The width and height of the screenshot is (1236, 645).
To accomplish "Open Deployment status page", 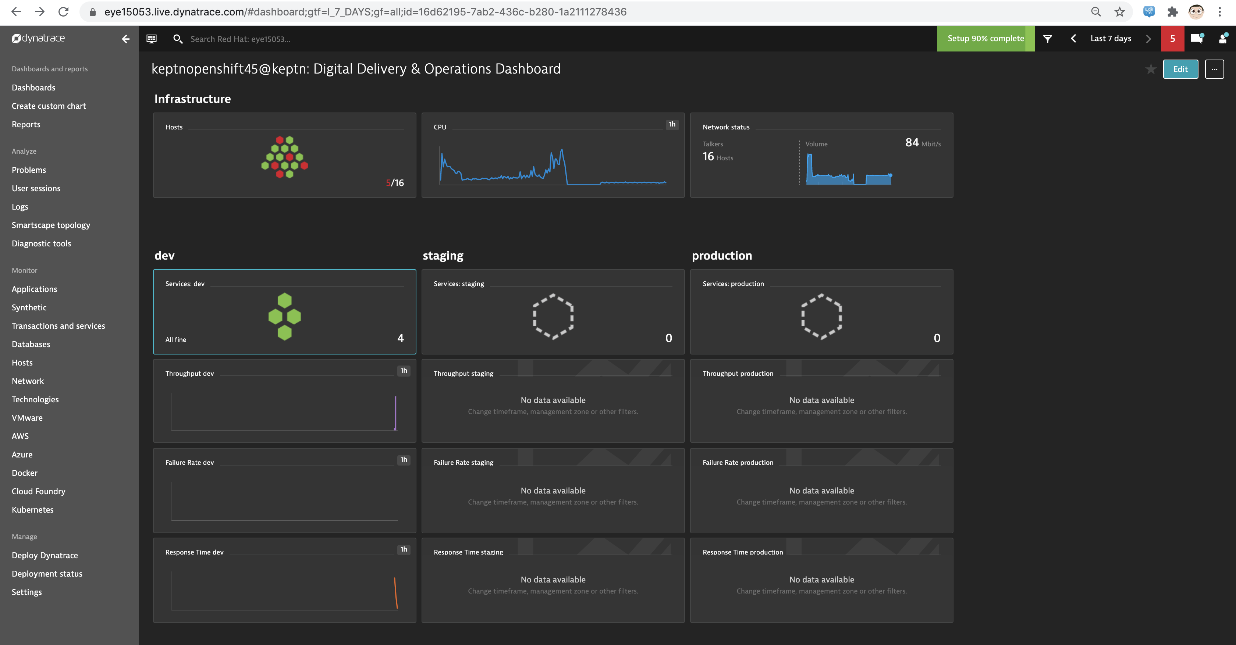I will click(47, 574).
